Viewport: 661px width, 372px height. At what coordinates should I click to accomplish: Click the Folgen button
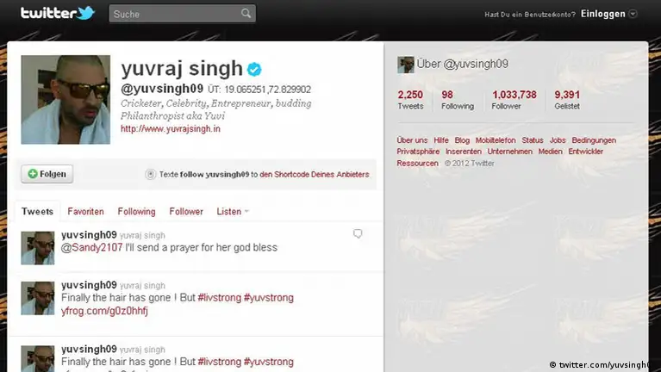click(x=47, y=174)
